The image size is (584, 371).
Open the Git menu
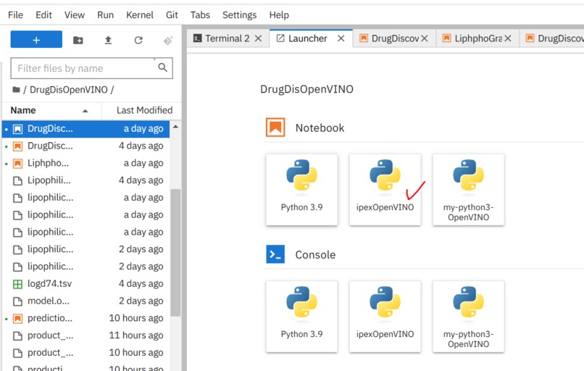coord(172,15)
